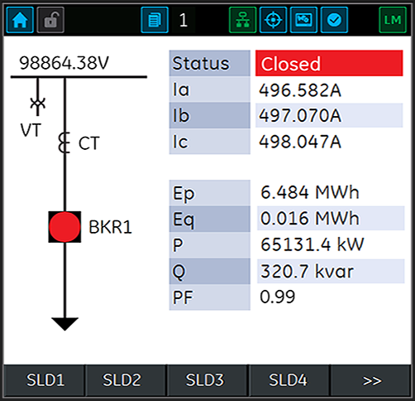The width and height of the screenshot is (415, 401).
Task: Select the 98864.38V bus voltage reading
Action: pos(64,63)
